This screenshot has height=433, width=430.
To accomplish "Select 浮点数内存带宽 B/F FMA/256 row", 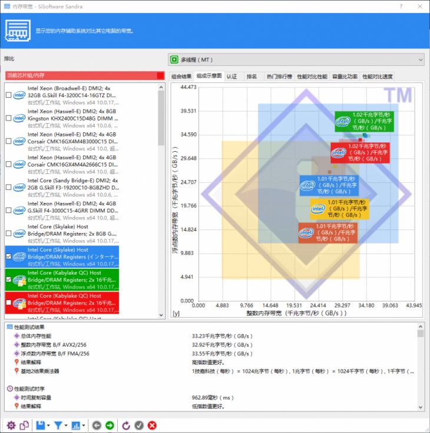I will [55, 354].
